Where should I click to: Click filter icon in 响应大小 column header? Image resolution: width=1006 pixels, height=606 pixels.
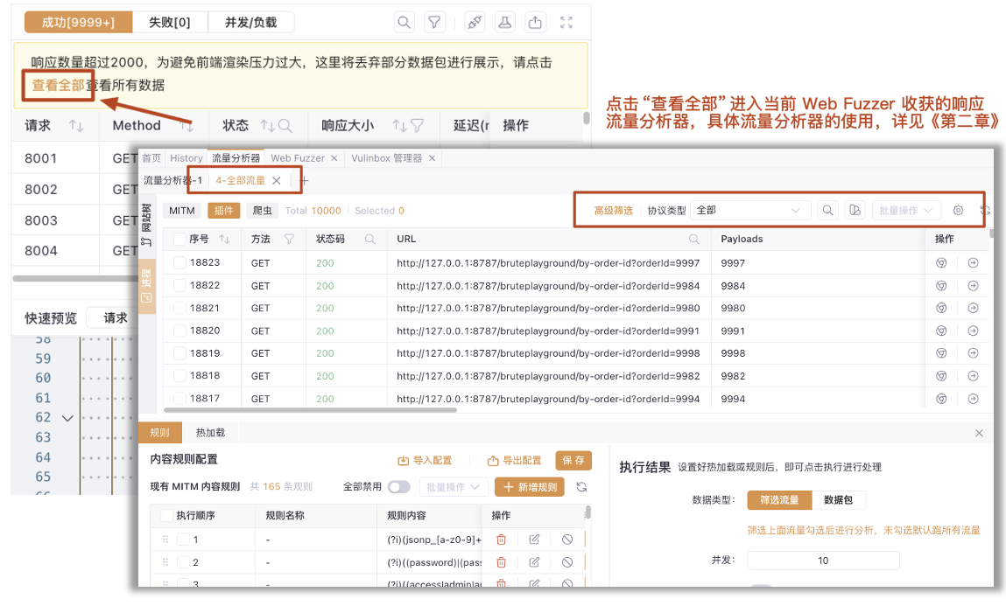(417, 126)
